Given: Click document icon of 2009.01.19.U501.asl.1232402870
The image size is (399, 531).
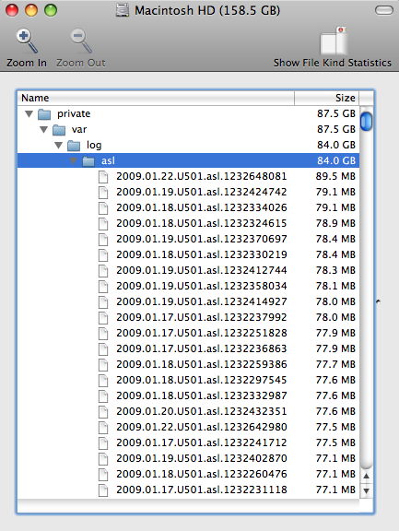Looking at the screenshot, I should pyautogui.click(x=103, y=459).
